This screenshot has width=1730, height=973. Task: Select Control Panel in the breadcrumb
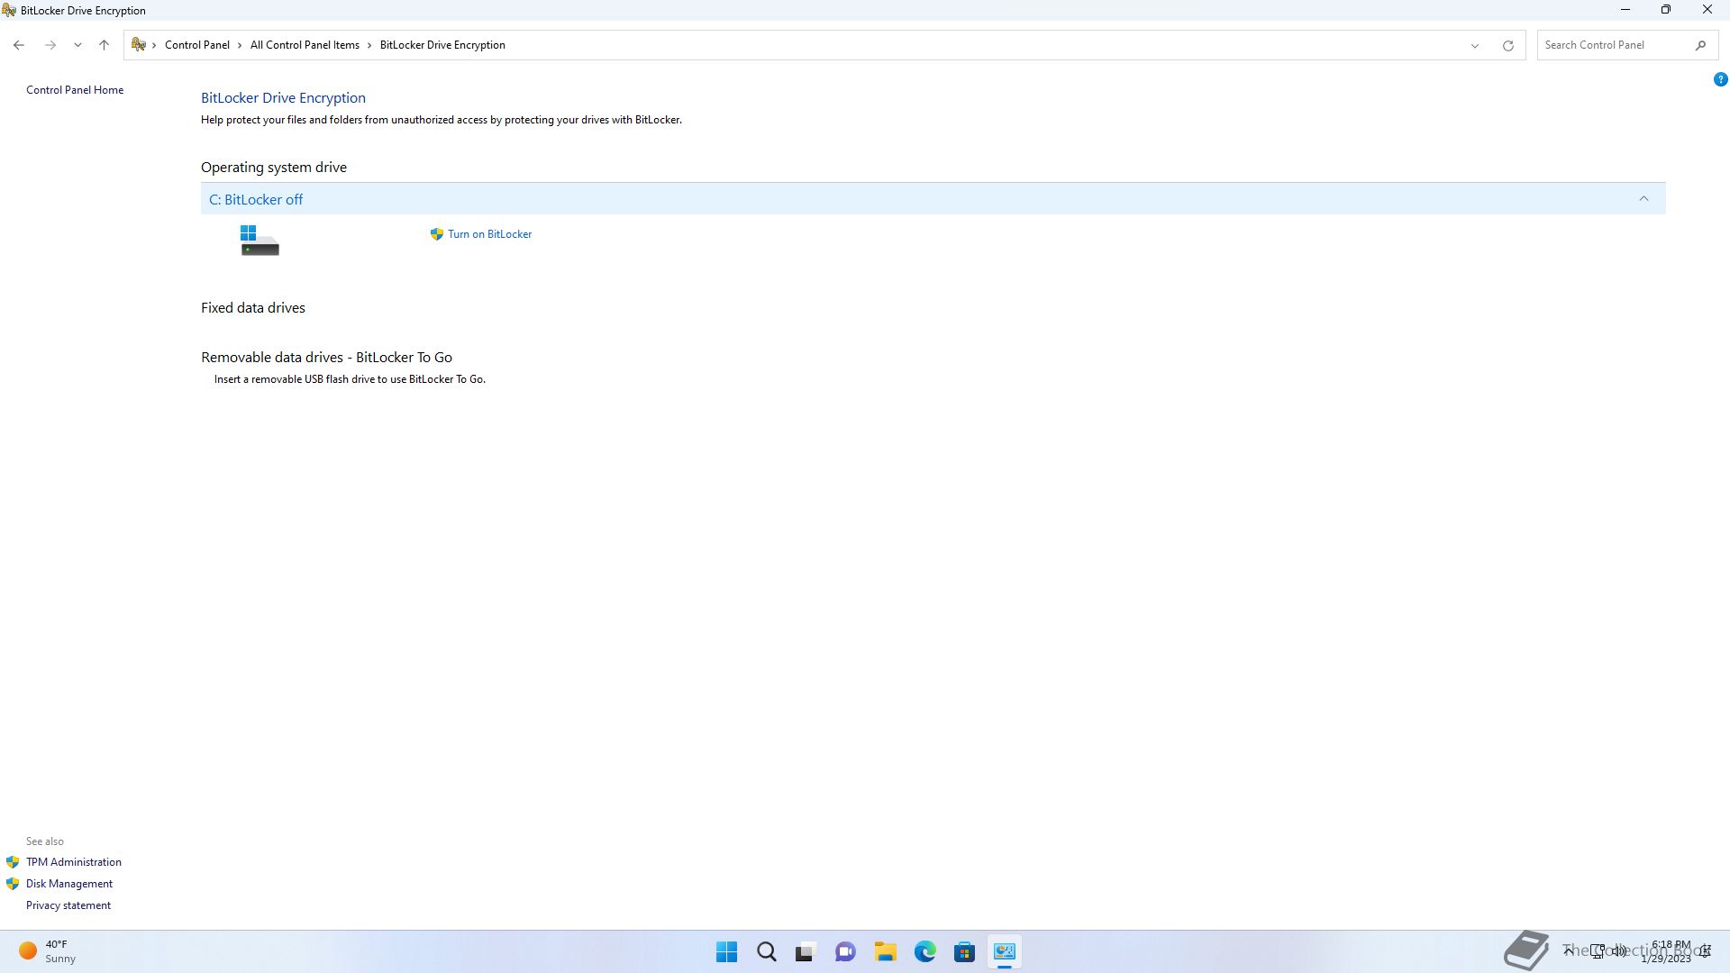(x=197, y=45)
